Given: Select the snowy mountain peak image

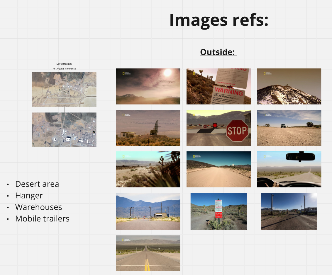Looking at the screenshot, I should point(289,86).
